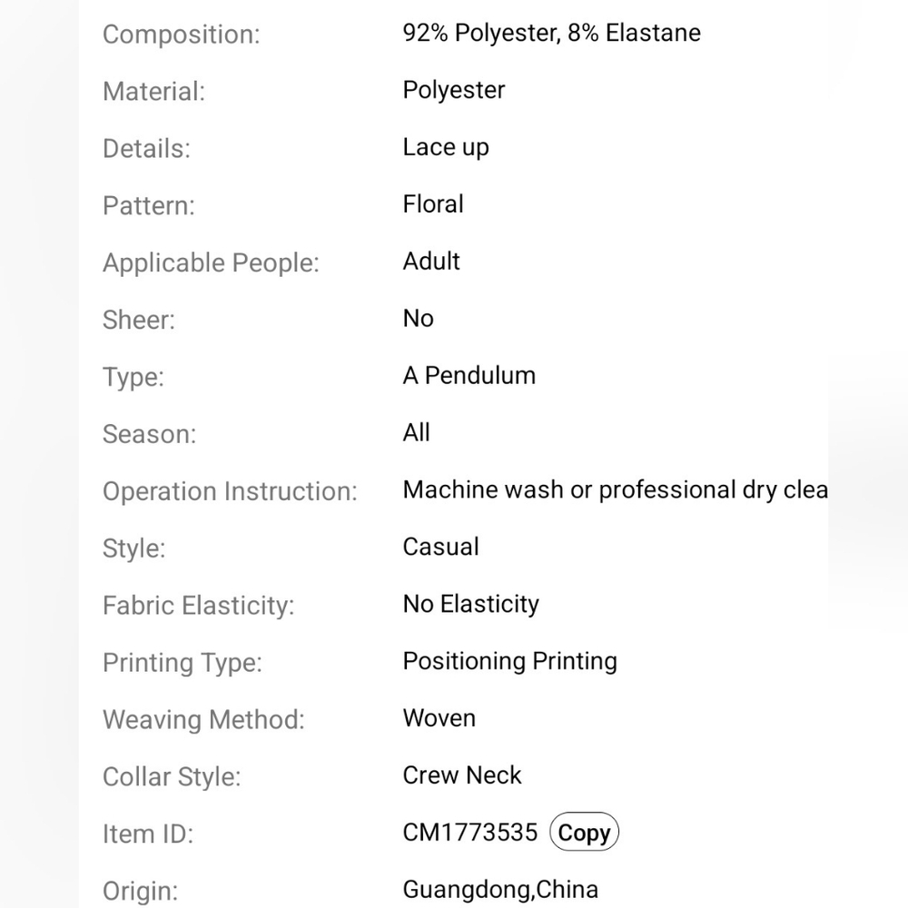908x908 pixels.
Task: Select the Material value Polyester
Action: (x=454, y=90)
